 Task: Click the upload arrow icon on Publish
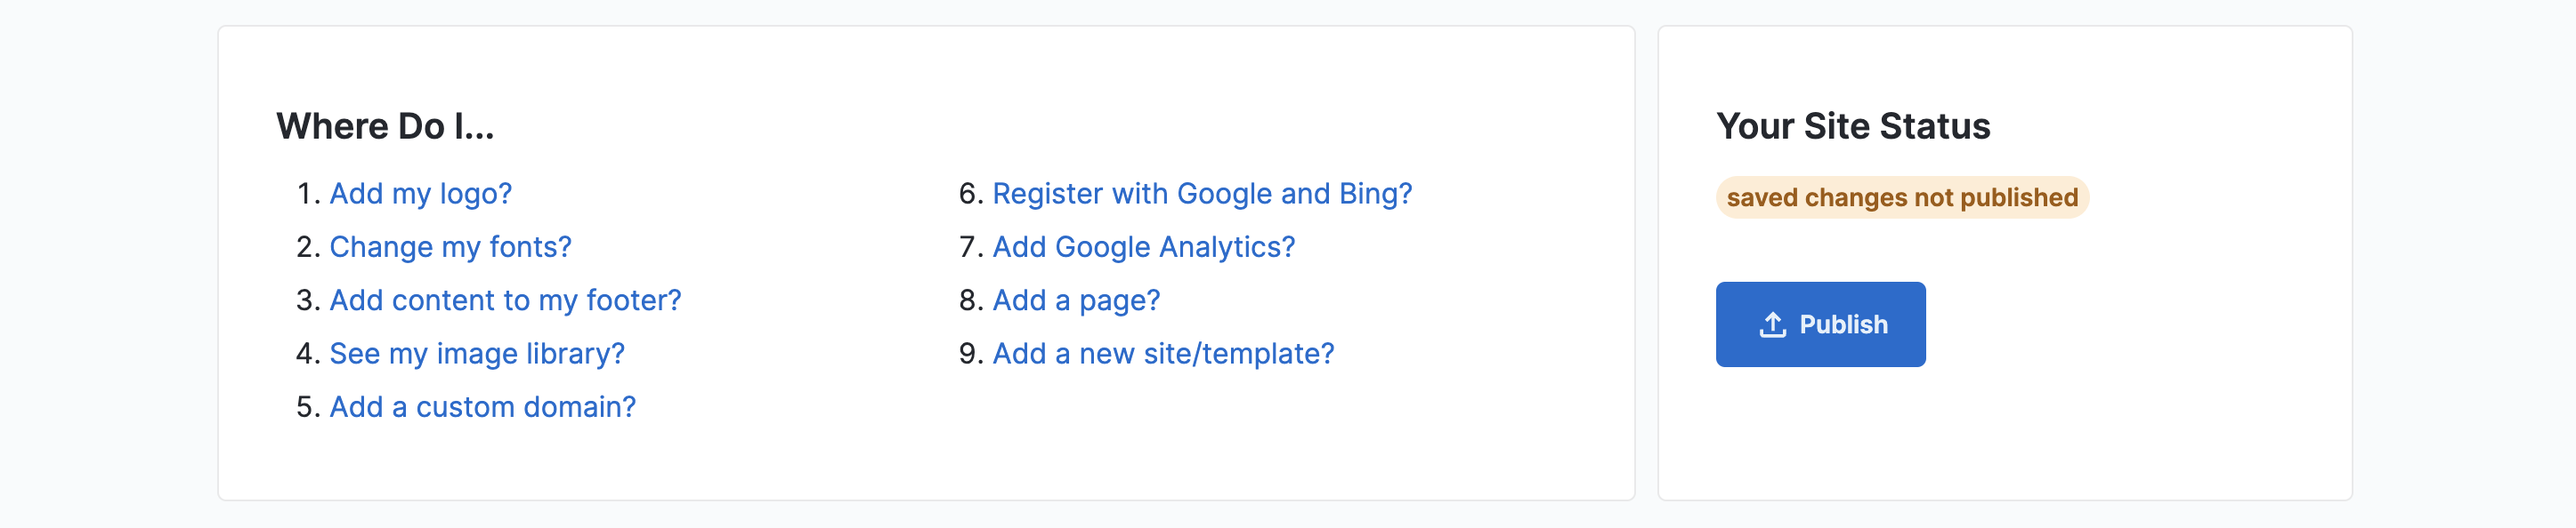coord(1772,324)
